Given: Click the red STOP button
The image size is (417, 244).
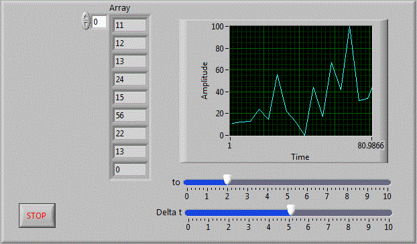Looking at the screenshot, I should click(37, 215).
